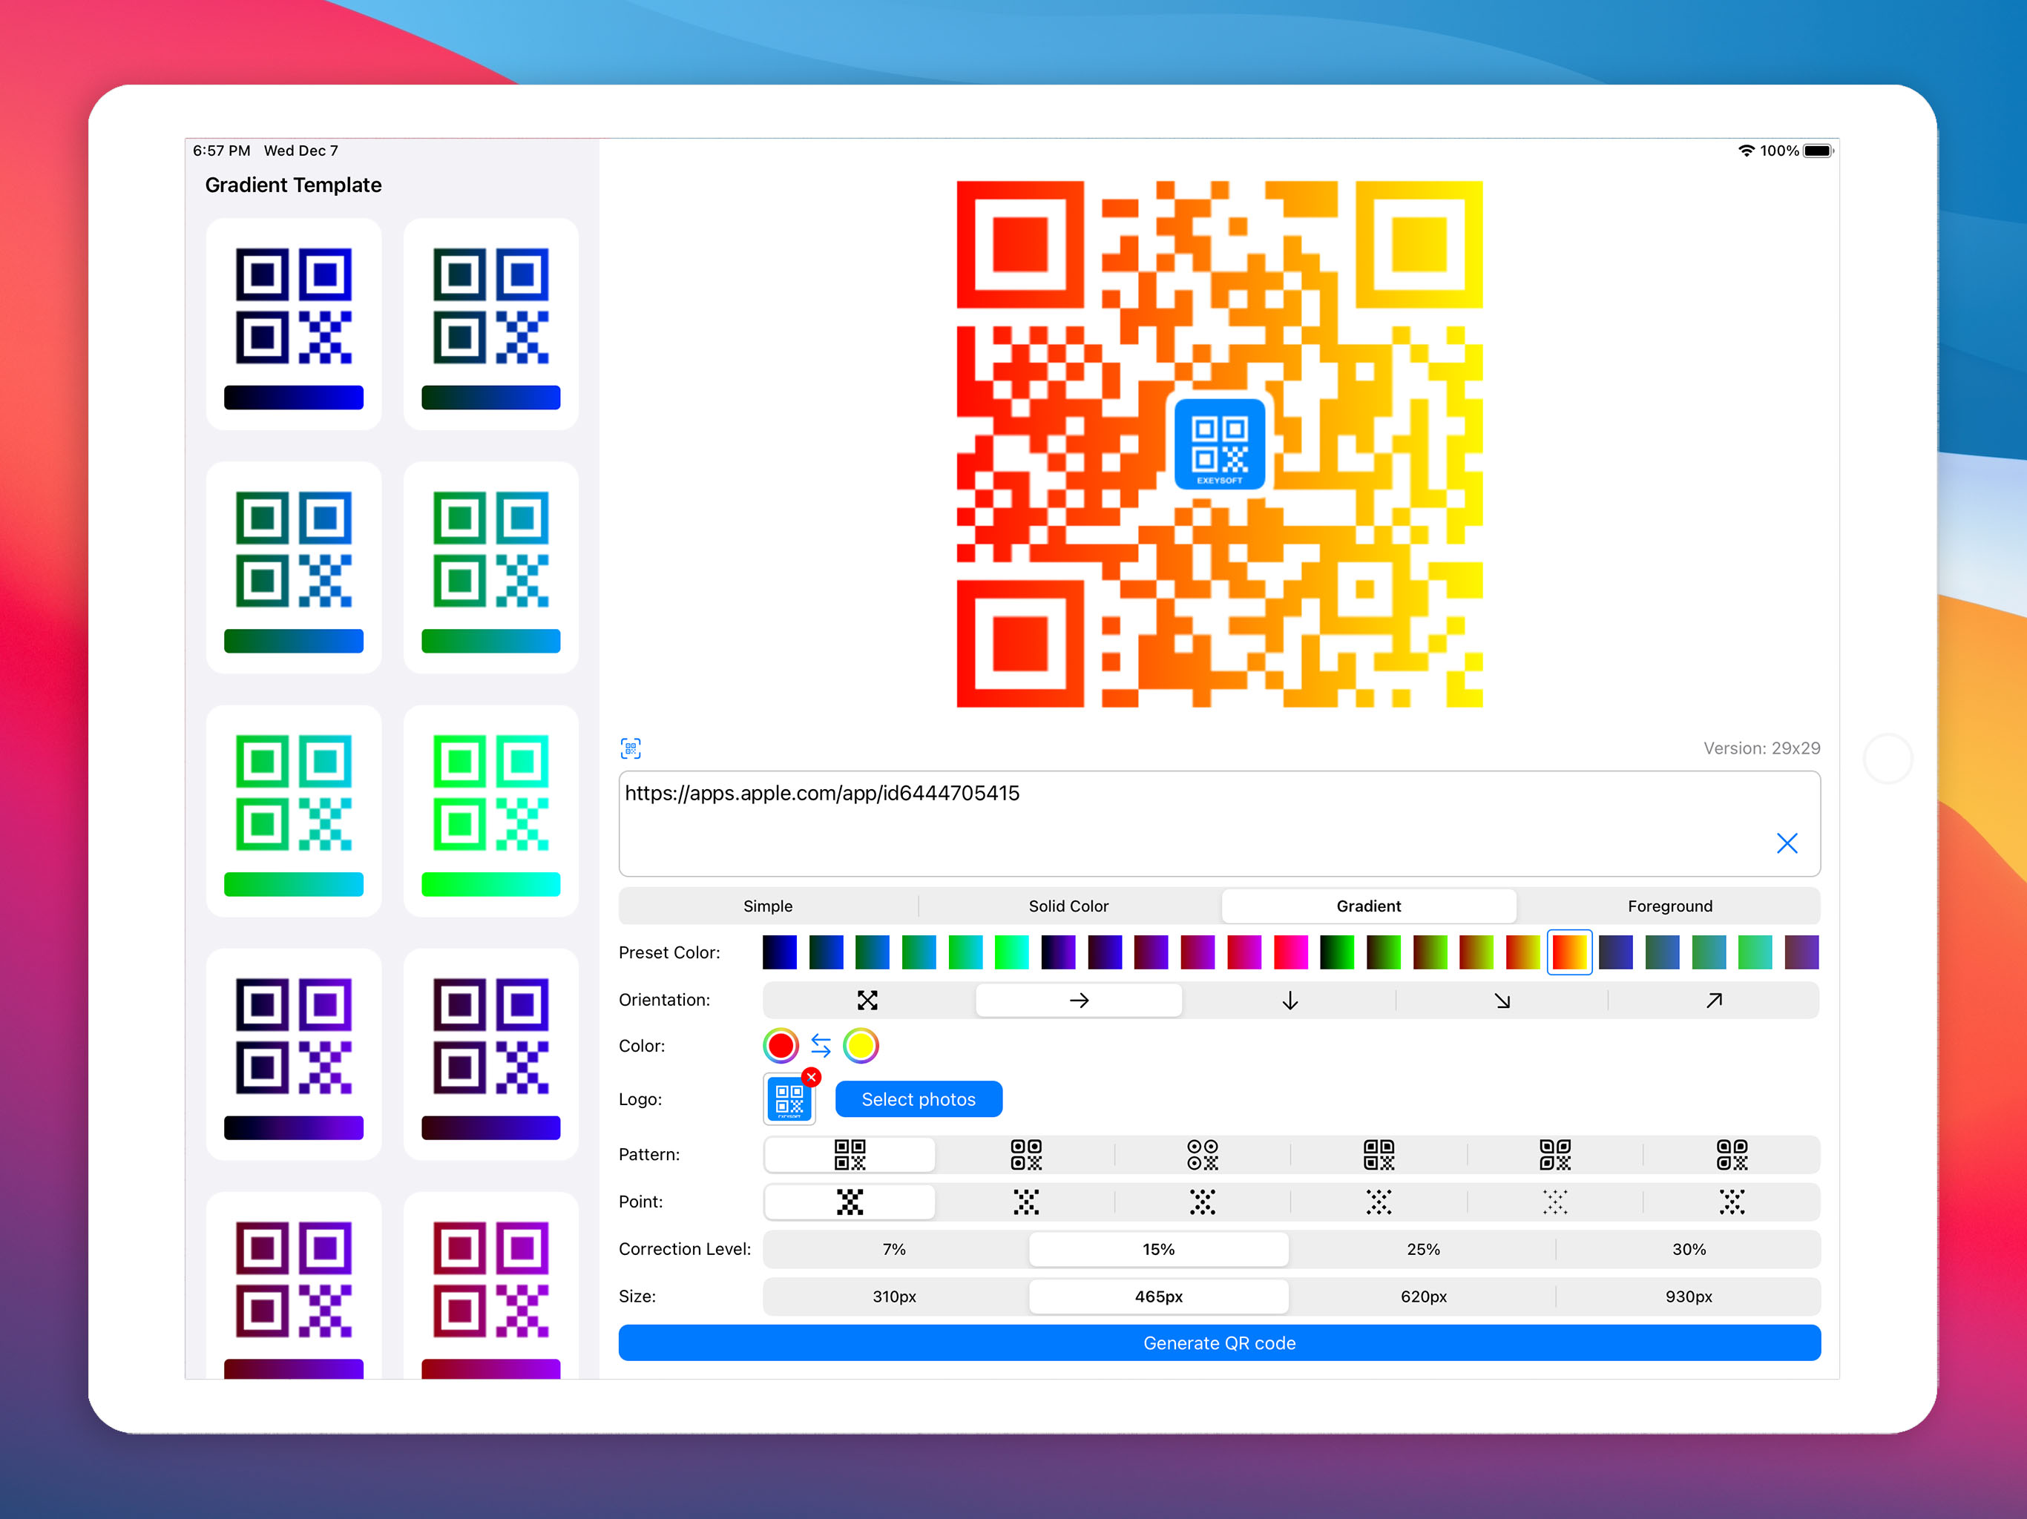
Task: Click the Select photos button
Action: (x=919, y=1098)
